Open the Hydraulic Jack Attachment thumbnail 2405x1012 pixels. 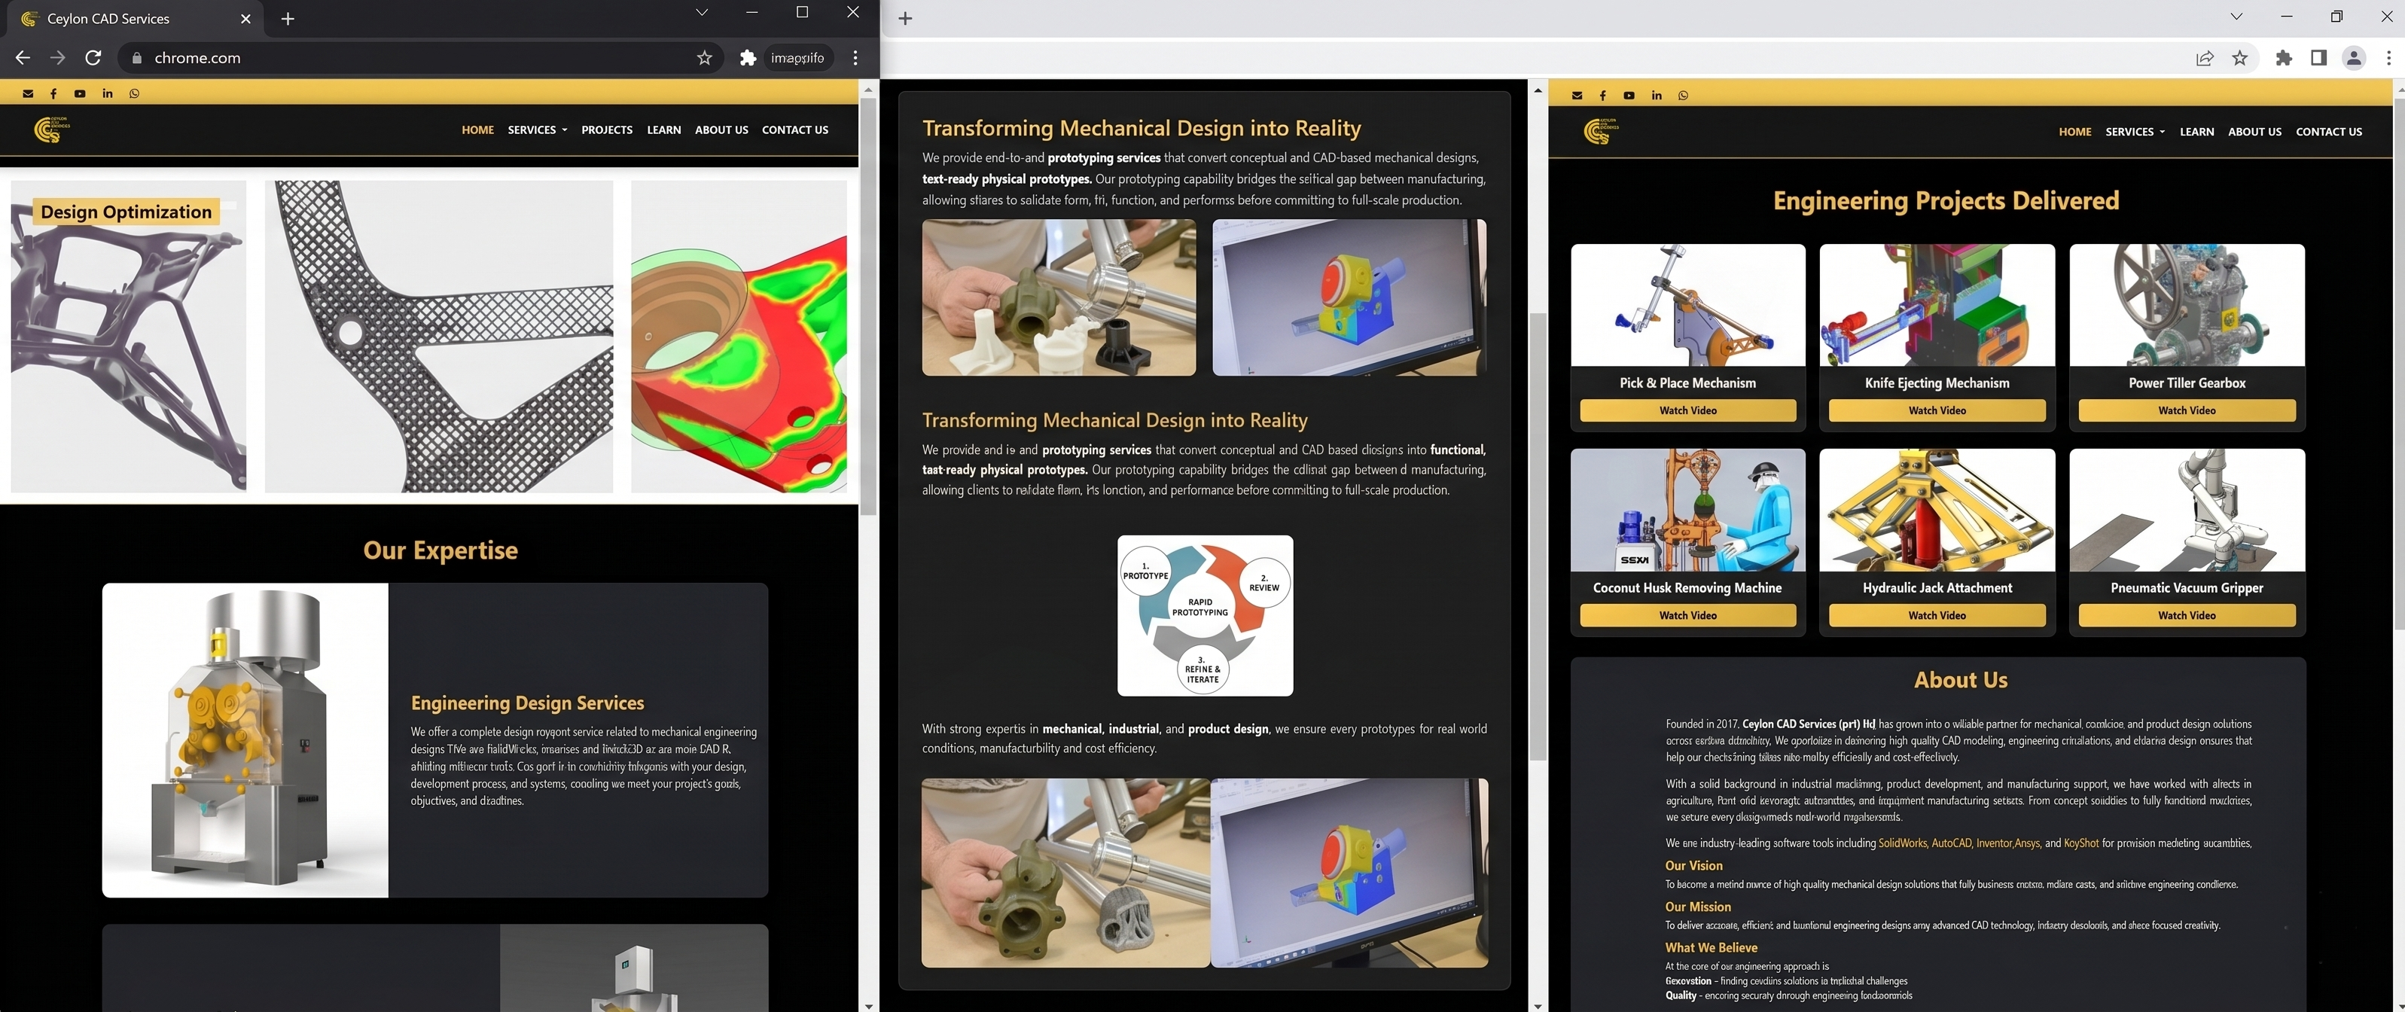click(1937, 510)
